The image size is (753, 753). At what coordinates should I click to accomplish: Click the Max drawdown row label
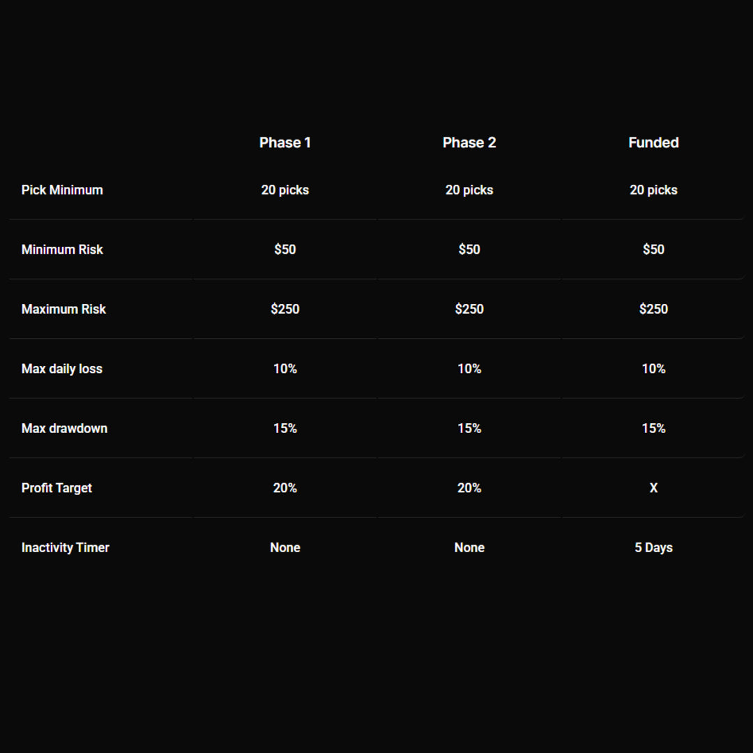(64, 428)
